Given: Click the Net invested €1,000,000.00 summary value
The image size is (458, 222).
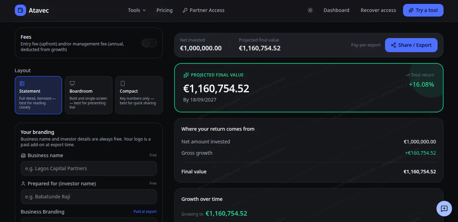Looking at the screenshot, I should point(201,48).
